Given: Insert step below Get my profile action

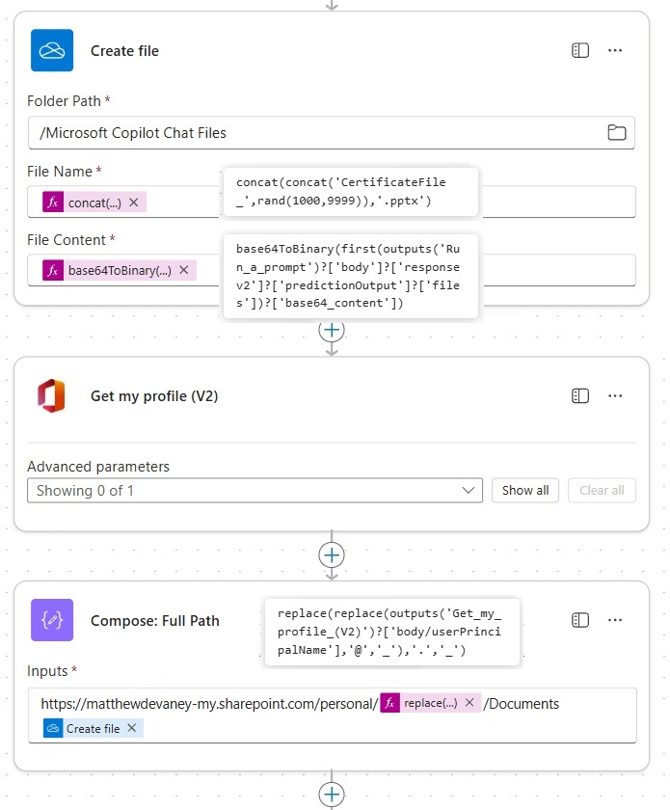Looking at the screenshot, I should 332,555.
